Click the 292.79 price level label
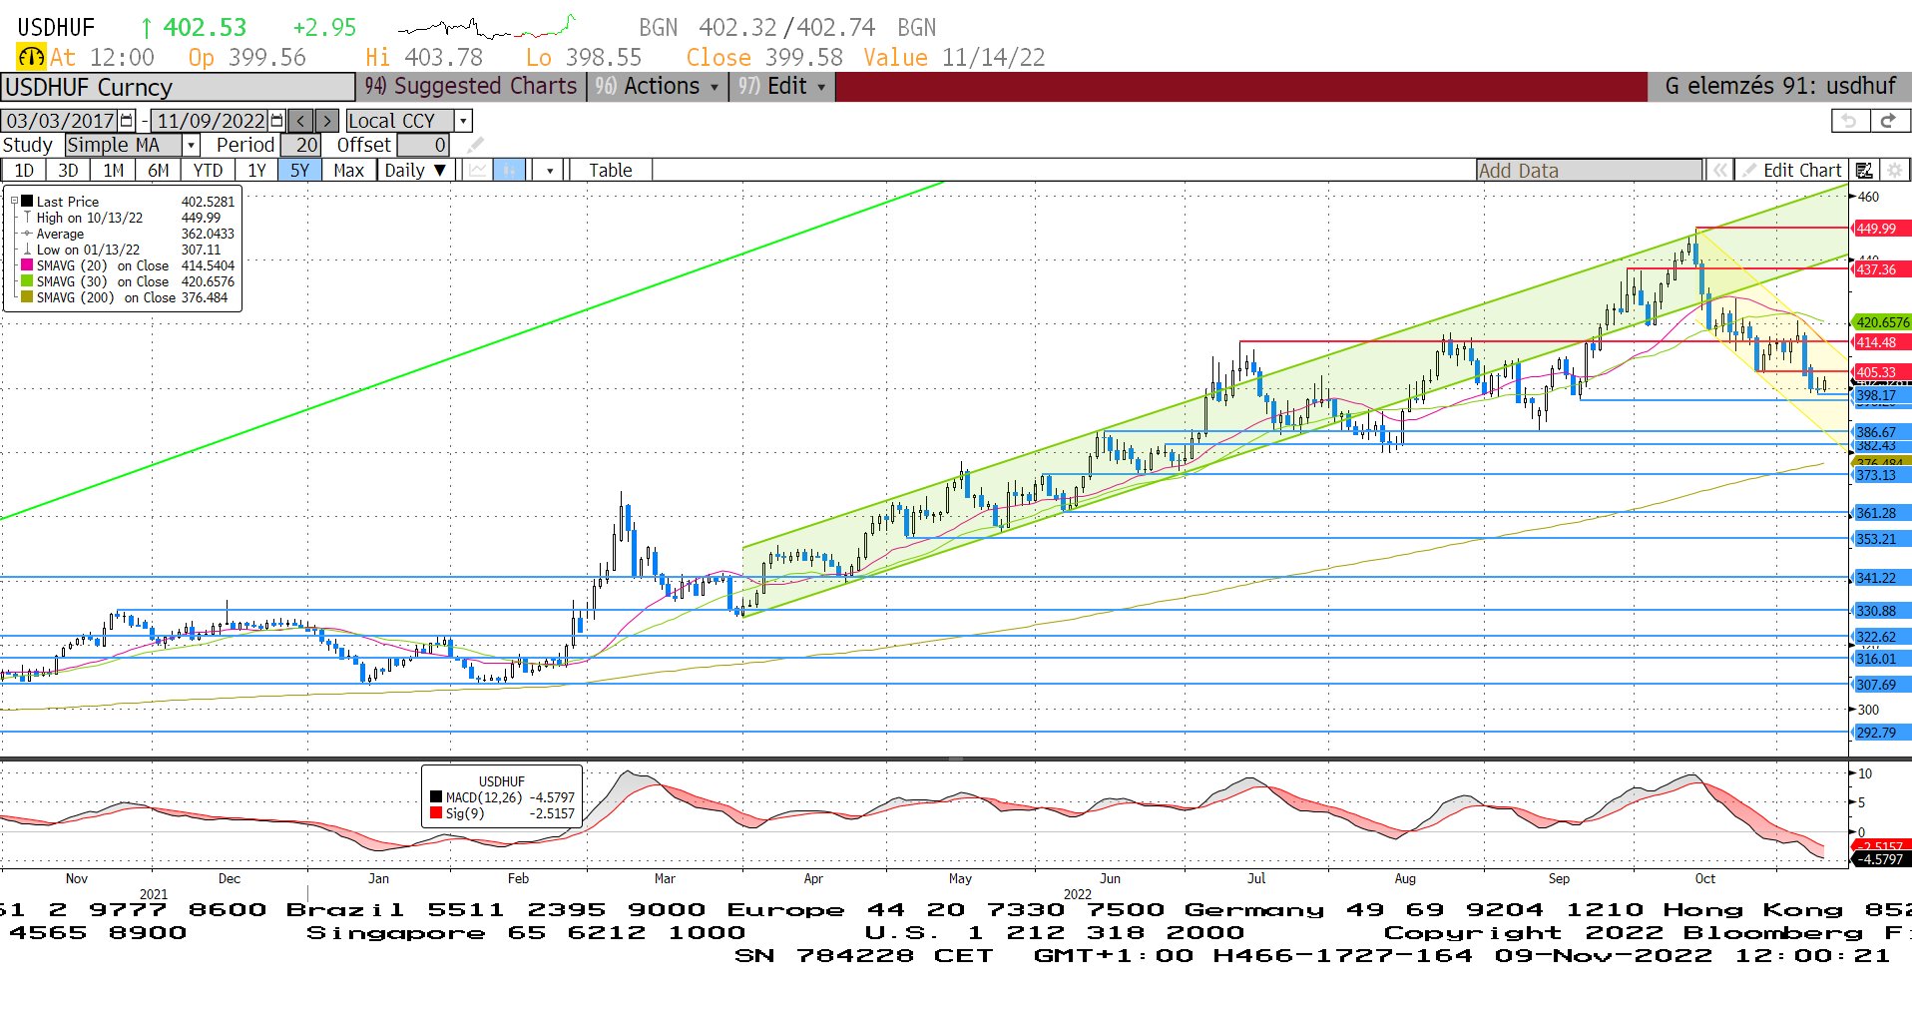Image resolution: width=1912 pixels, height=1011 pixels. (1881, 733)
